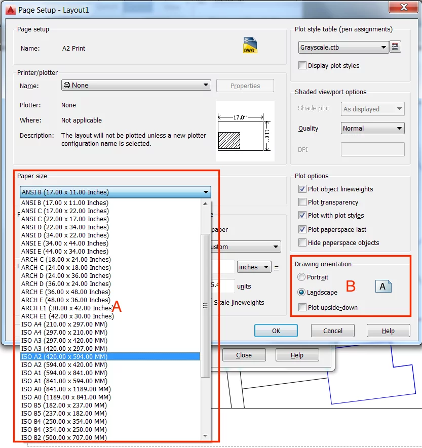
Task: Click the DWG file icon
Action: pos(249,46)
